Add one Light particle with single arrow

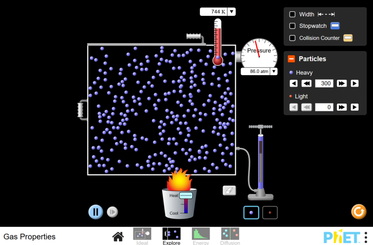[x=355, y=107]
